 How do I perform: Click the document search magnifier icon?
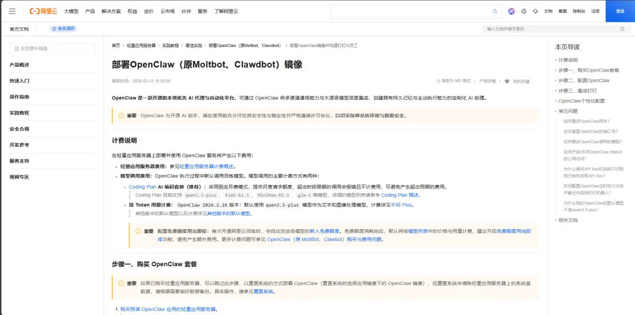click(x=623, y=29)
